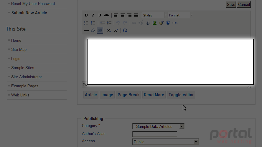This screenshot has width=262, height=147.
Task: Apply superscript formatting
Action: pyautogui.click(x=116, y=31)
